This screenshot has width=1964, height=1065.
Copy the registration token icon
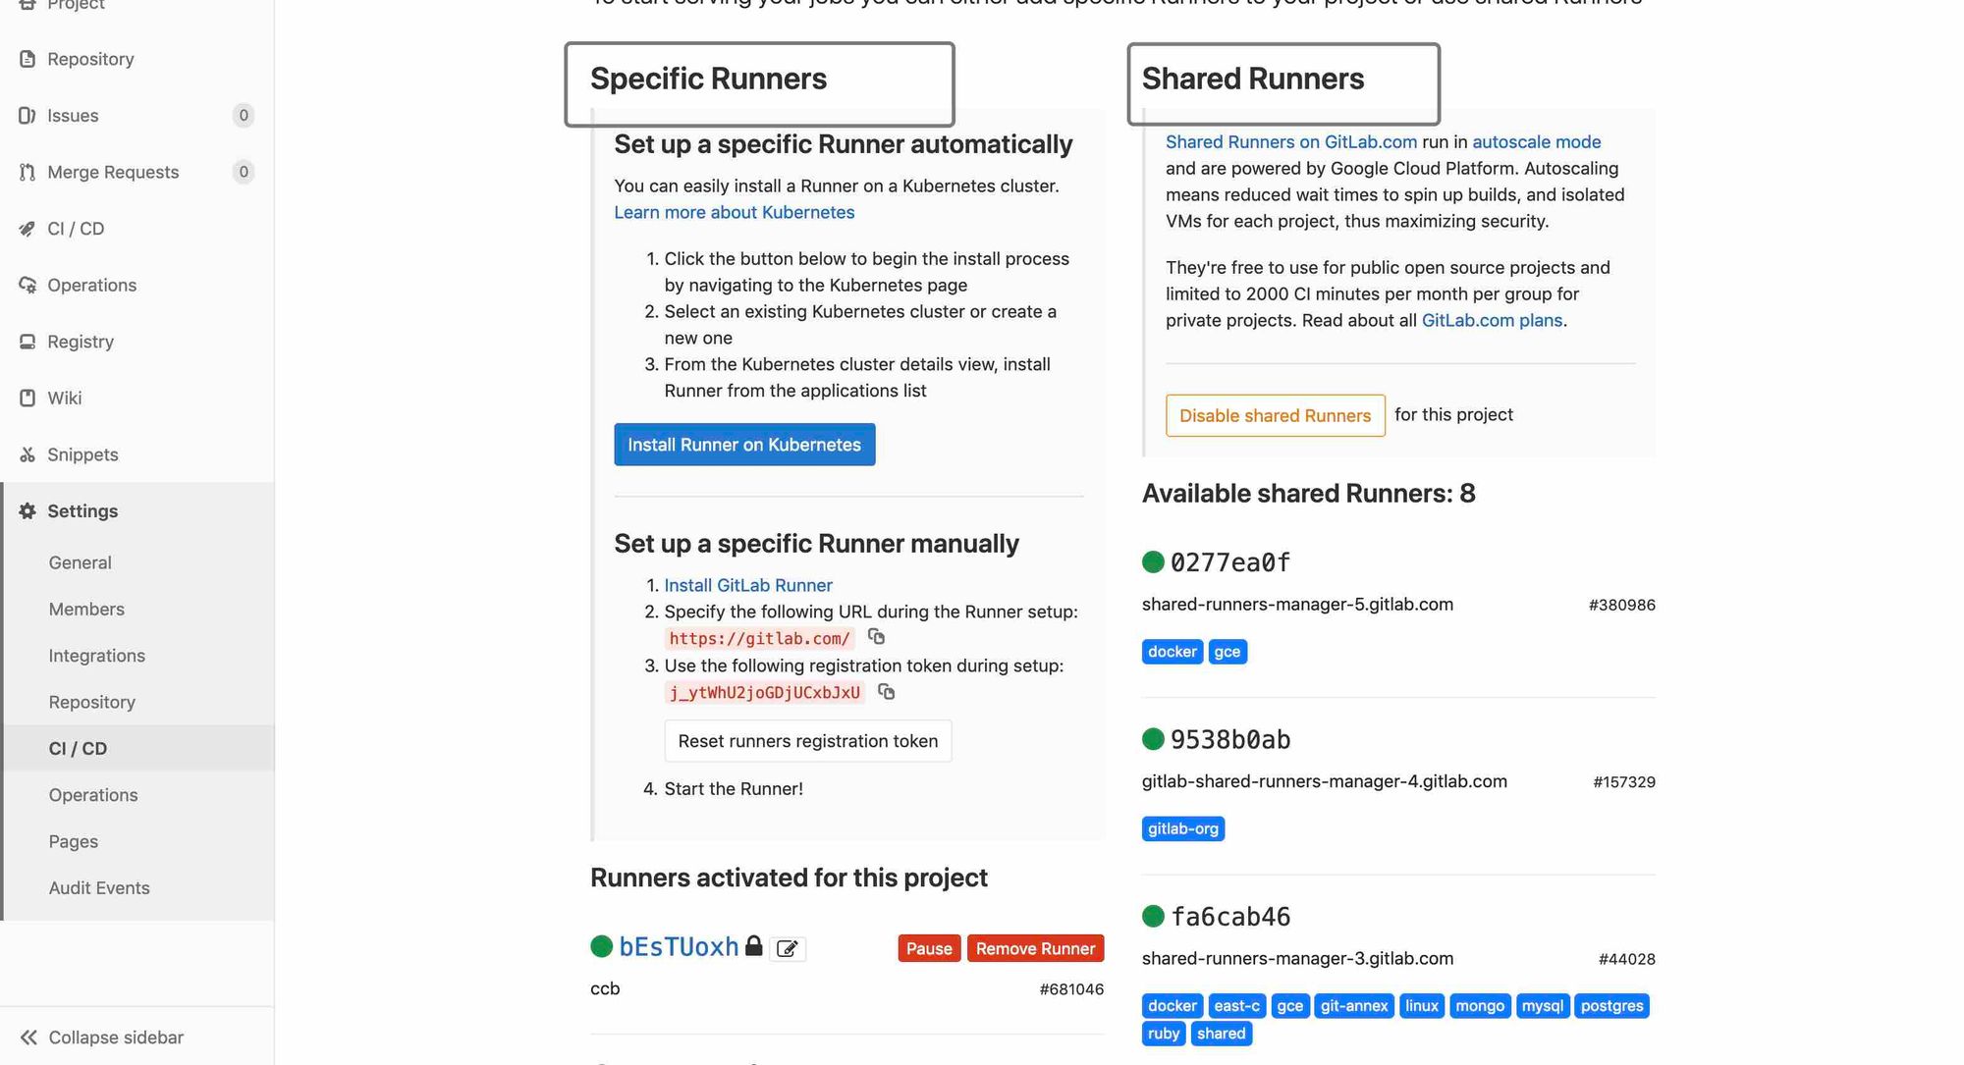click(886, 692)
